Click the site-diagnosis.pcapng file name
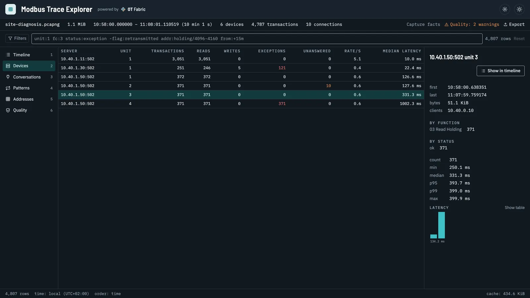Screen dimensions: 530x298 click(x=32, y=25)
